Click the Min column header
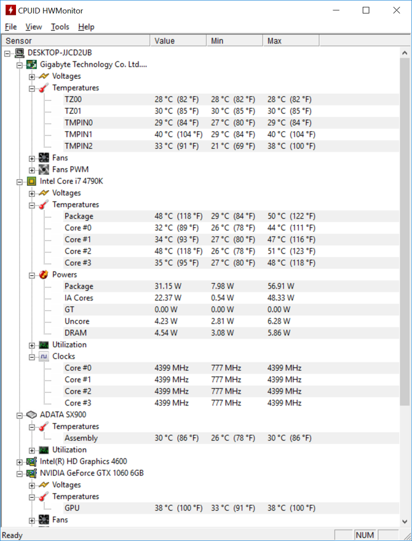412x541 pixels. click(235, 41)
